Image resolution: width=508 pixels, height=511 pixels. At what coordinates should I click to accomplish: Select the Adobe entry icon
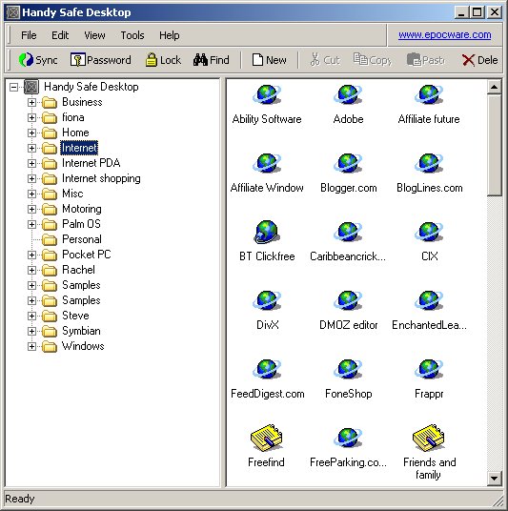click(x=348, y=94)
